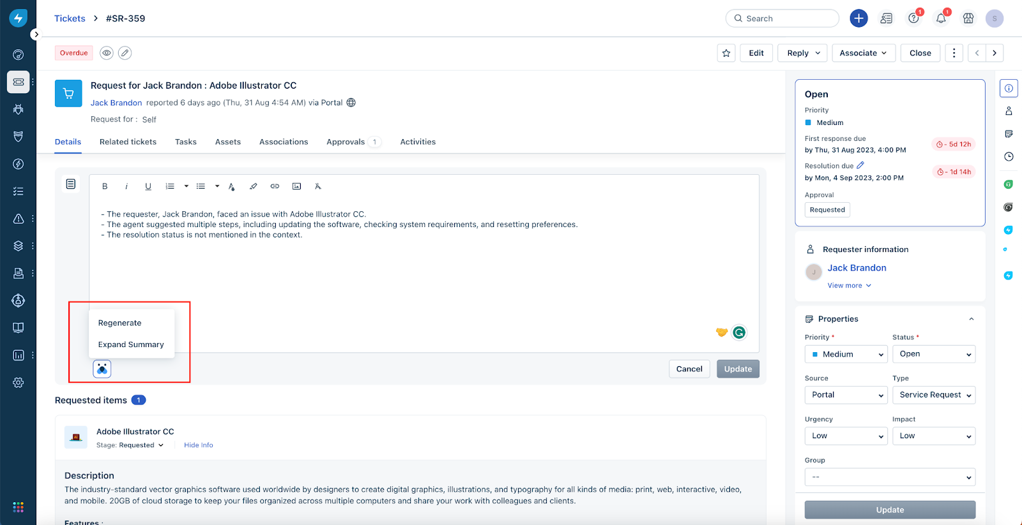1022x525 pixels.
Task: Click the Freshservice lightning logo
Action: 18,18
